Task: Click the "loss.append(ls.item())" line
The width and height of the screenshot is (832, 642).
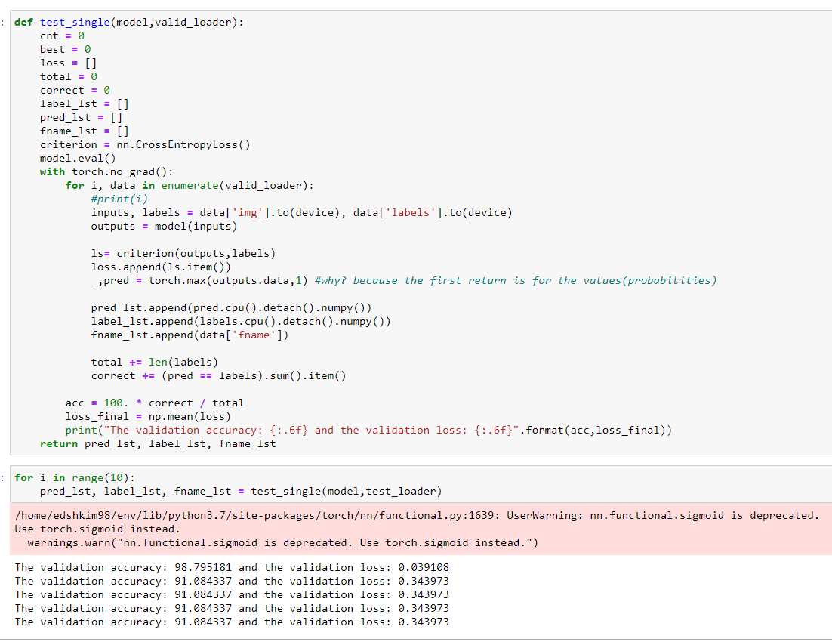Action: pyautogui.click(x=161, y=267)
